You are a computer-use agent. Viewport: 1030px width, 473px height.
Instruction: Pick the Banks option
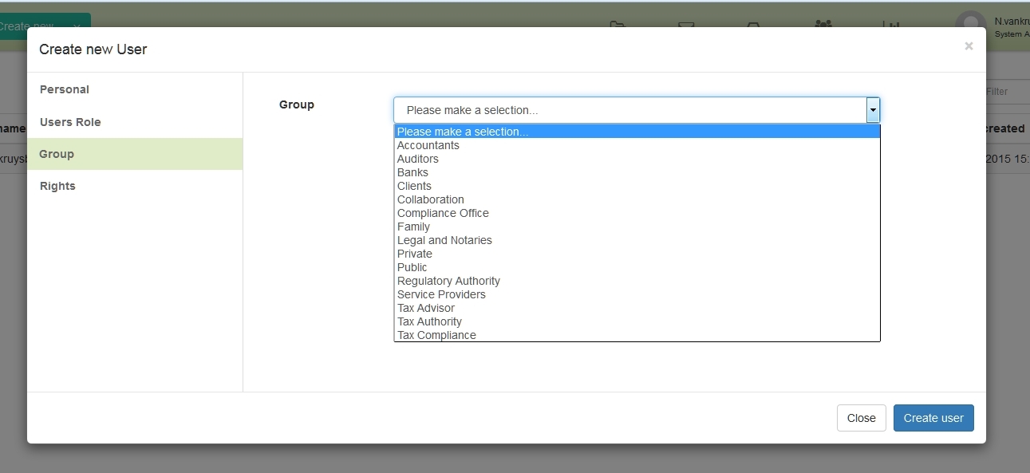pos(412,172)
